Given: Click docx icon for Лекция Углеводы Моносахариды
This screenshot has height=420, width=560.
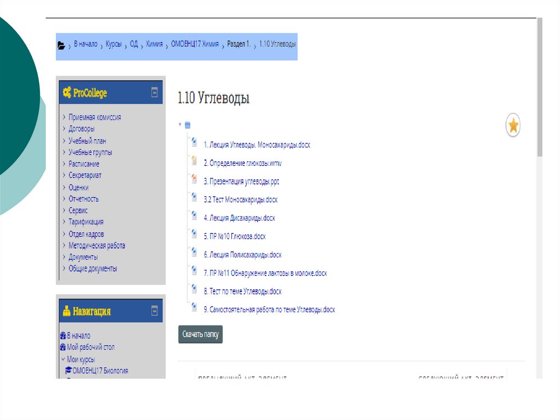Looking at the screenshot, I should tap(194, 142).
